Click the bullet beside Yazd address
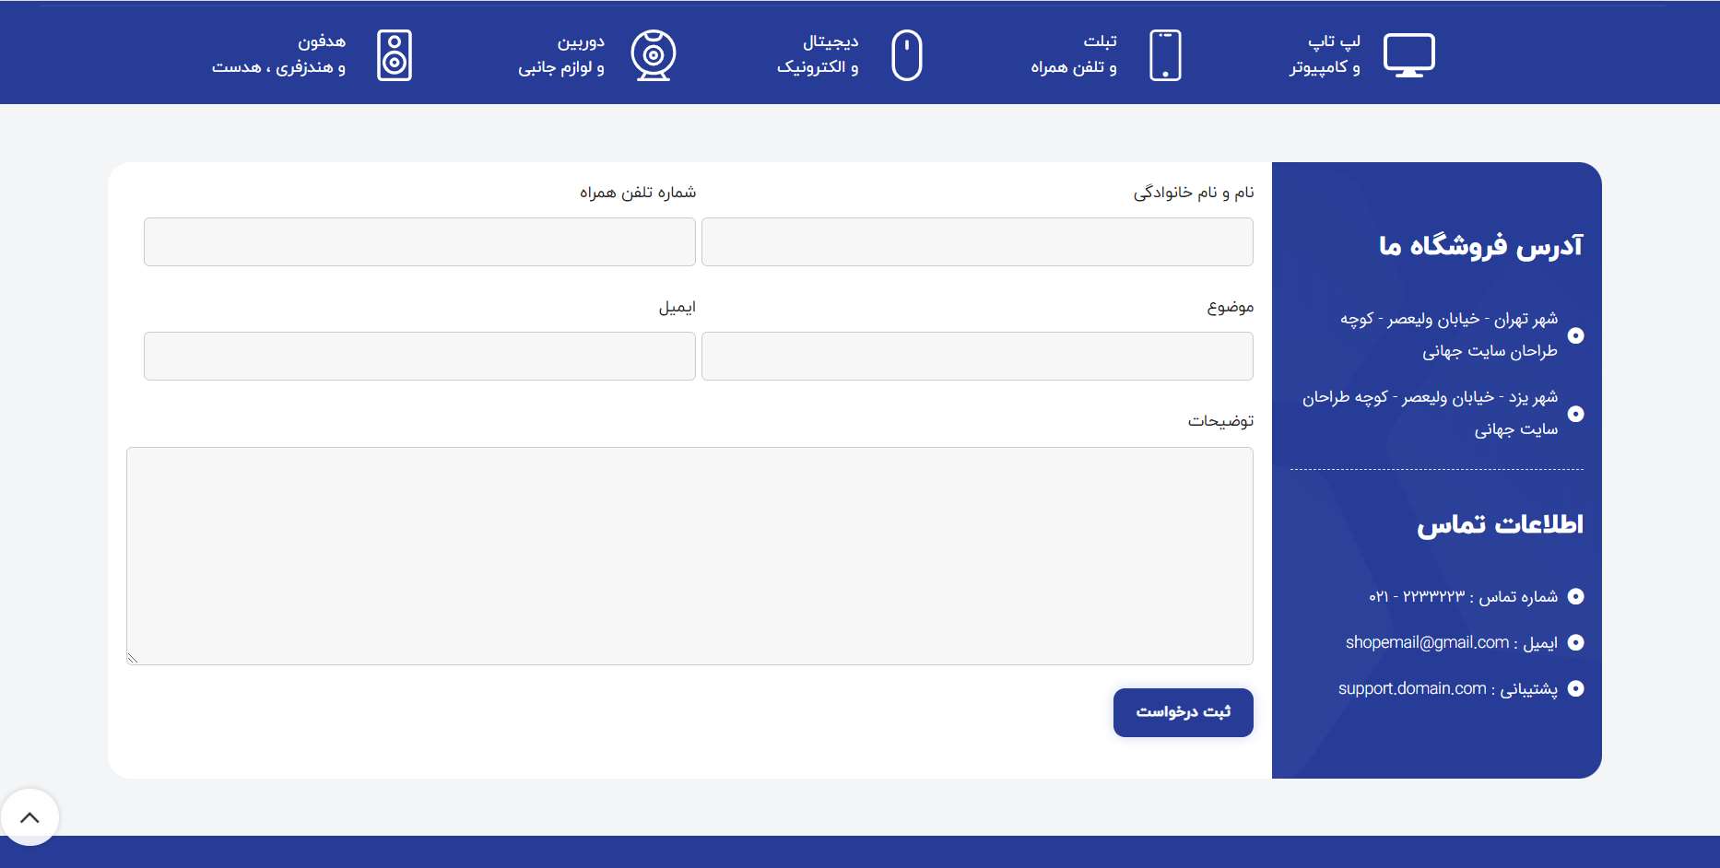 [1576, 414]
